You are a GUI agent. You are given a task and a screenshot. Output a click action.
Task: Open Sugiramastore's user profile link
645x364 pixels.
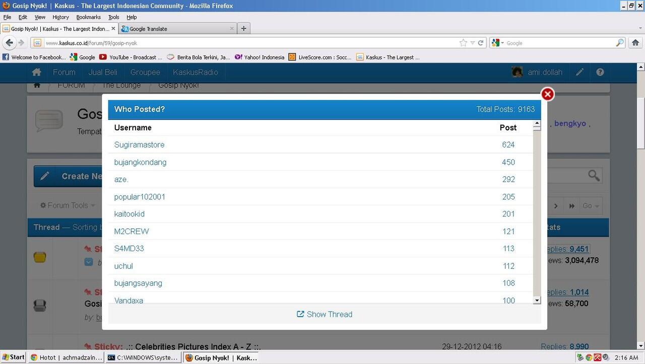pos(139,144)
